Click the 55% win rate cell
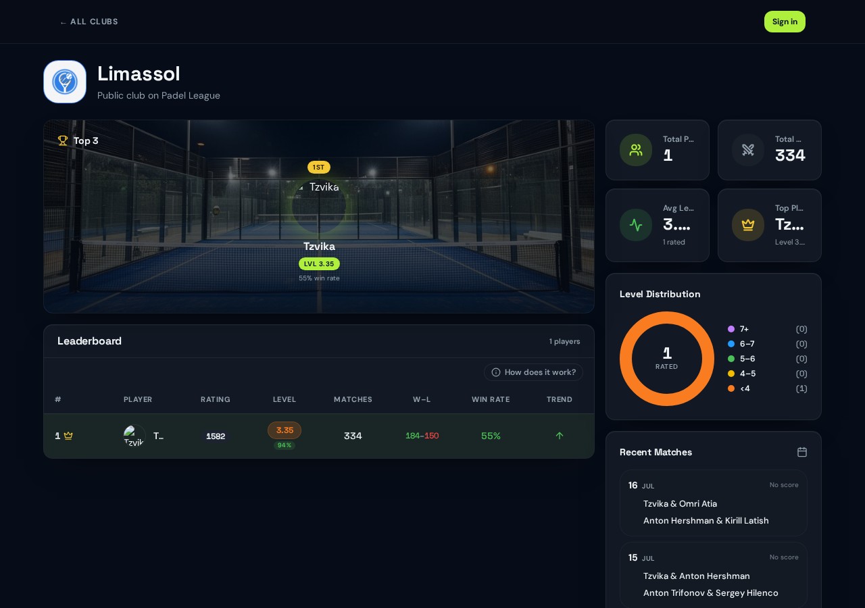Viewport: 865px width, 608px height. pyautogui.click(x=491, y=436)
